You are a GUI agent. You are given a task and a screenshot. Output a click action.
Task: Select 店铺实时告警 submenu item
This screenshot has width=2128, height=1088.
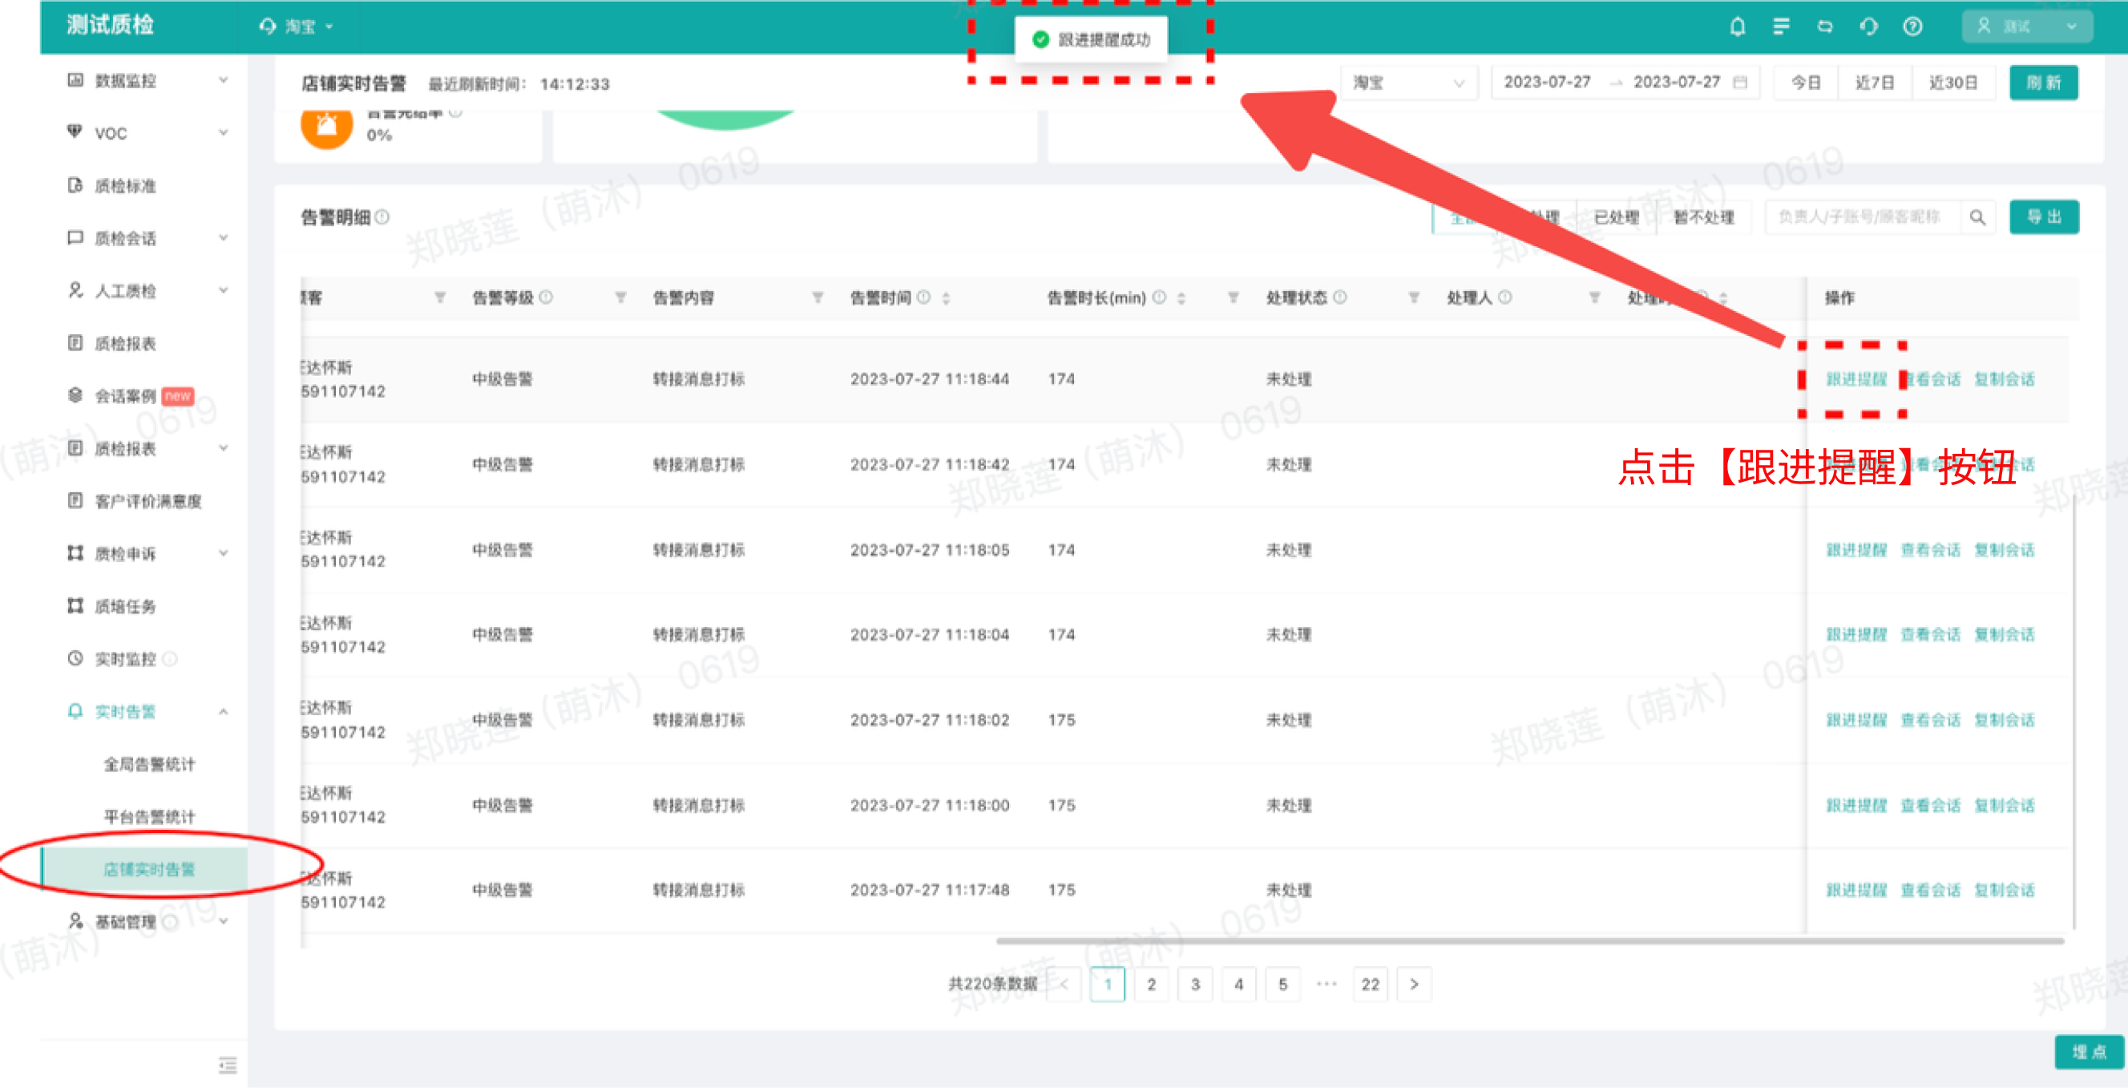pos(145,870)
